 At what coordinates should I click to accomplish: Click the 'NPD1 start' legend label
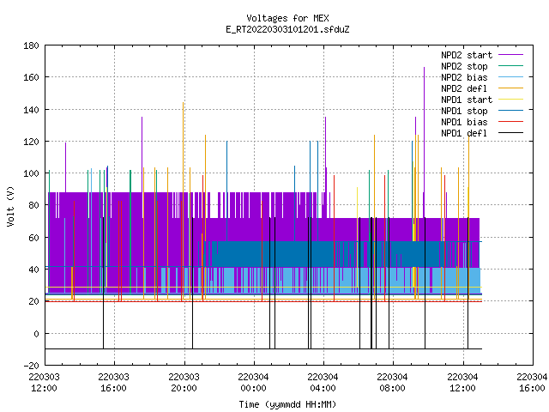click(x=467, y=100)
